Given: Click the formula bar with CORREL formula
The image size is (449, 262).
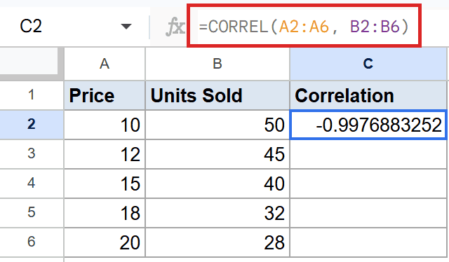Looking at the screenshot, I should pyautogui.click(x=304, y=27).
